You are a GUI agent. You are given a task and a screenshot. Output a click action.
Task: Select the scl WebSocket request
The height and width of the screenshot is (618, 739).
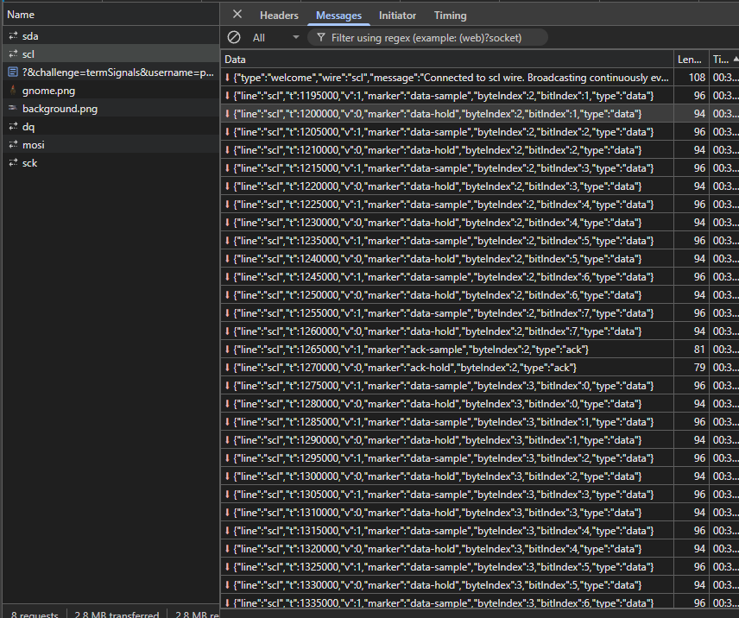coord(111,54)
